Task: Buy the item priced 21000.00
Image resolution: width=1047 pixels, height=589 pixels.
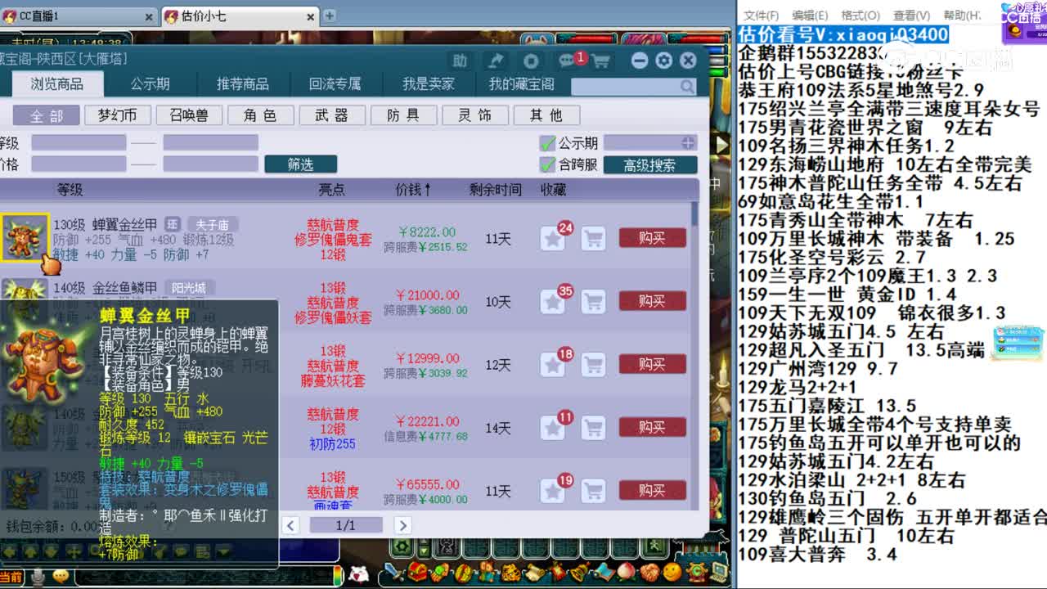Action: [652, 301]
